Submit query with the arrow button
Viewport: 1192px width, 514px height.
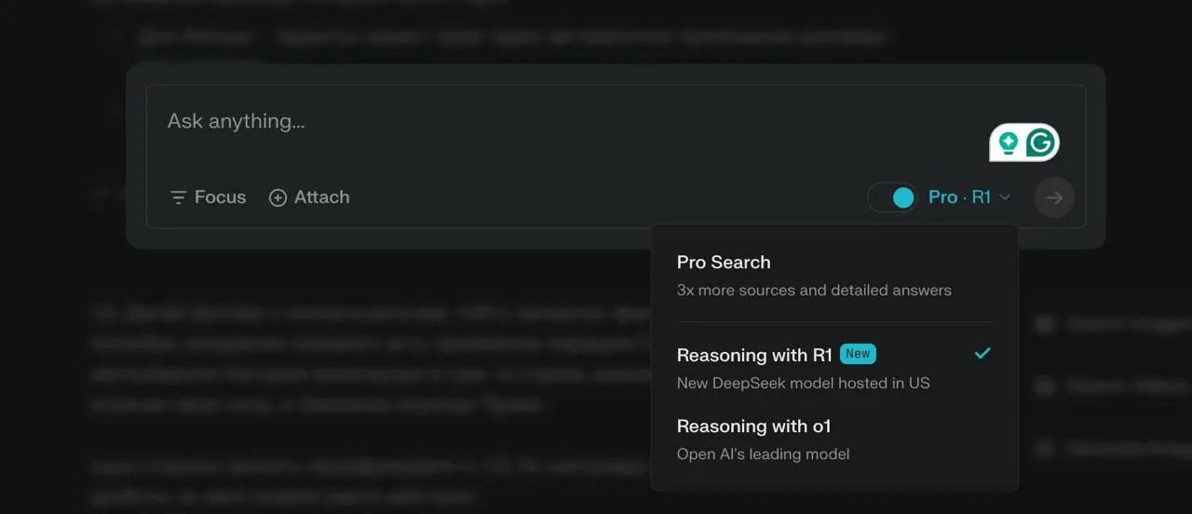[1054, 197]
